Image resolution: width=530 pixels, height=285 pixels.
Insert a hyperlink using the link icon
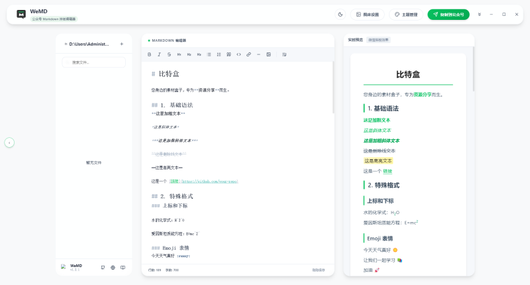(x=248, y=54)
